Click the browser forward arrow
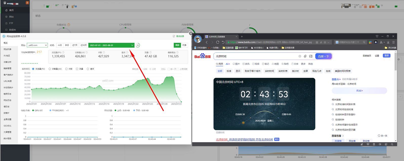Screen dimensions: 404x161 (212, 42)
